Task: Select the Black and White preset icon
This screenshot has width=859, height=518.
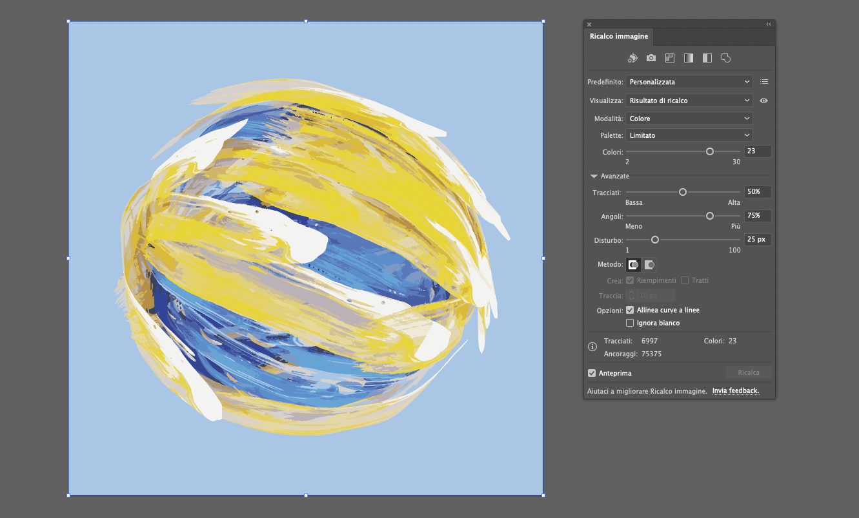Action: point(707,57)
